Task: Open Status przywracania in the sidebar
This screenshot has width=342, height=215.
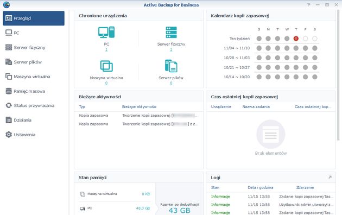Action: tap(34, 105)
